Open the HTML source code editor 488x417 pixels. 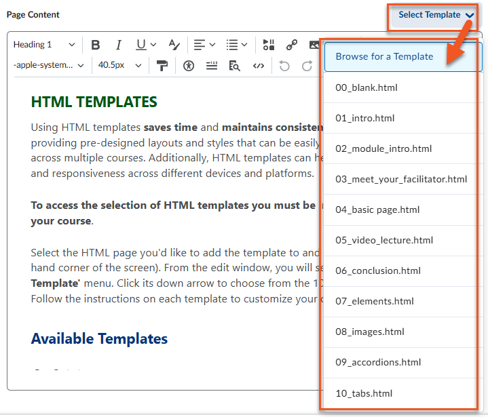(258, 66)
